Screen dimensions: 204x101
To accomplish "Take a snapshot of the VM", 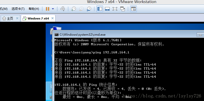I will pyautogui.click(x=74, y=9).
